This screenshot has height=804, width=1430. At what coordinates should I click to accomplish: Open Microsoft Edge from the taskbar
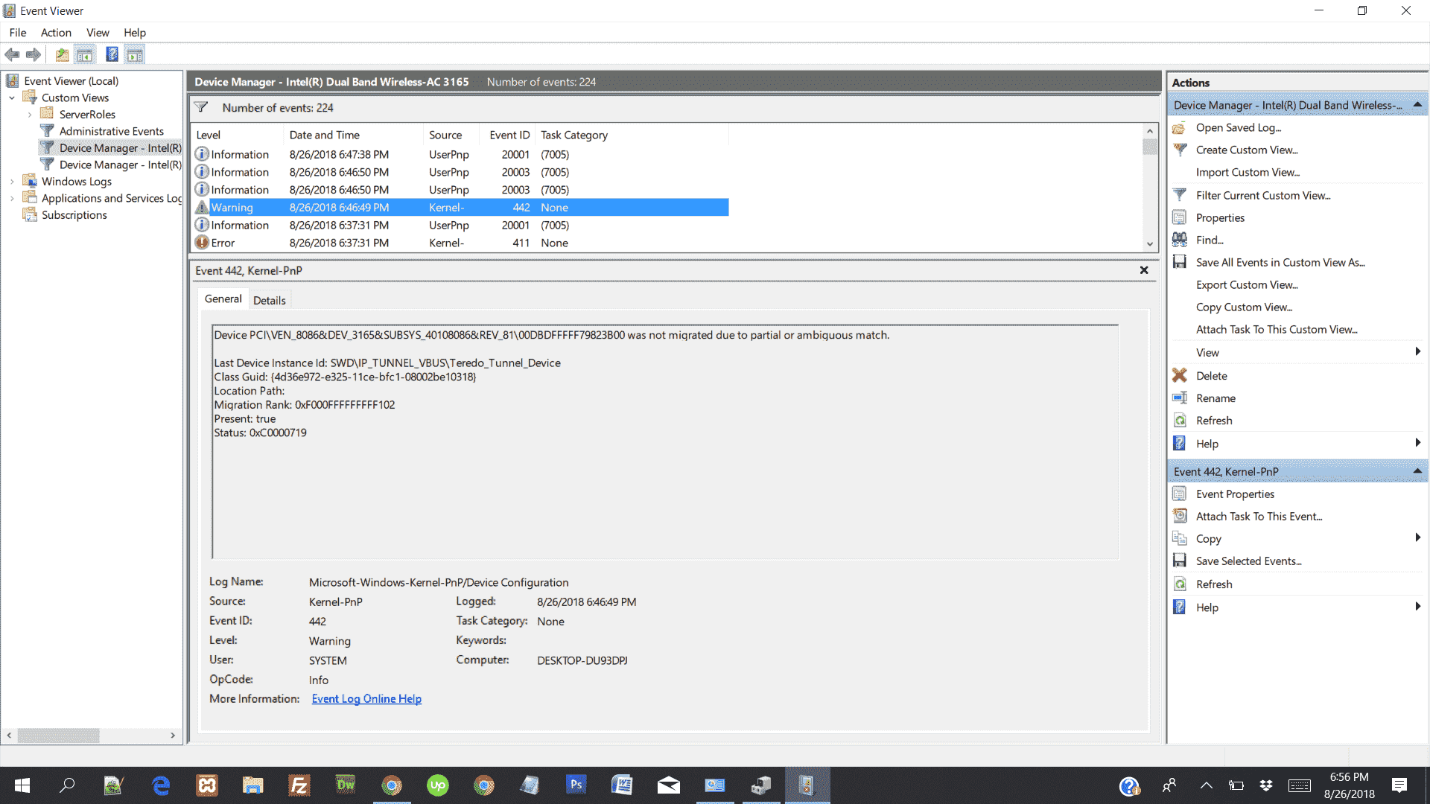[161, 785]
